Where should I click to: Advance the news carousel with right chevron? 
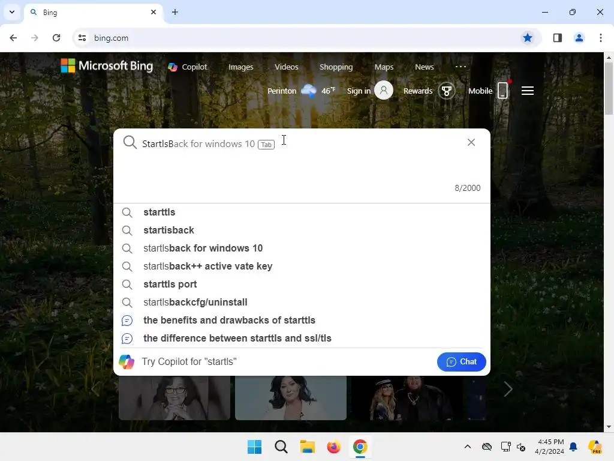point(508,389)
